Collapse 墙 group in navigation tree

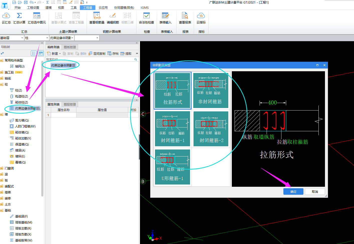pyautogui.click(x=2, y=114)
